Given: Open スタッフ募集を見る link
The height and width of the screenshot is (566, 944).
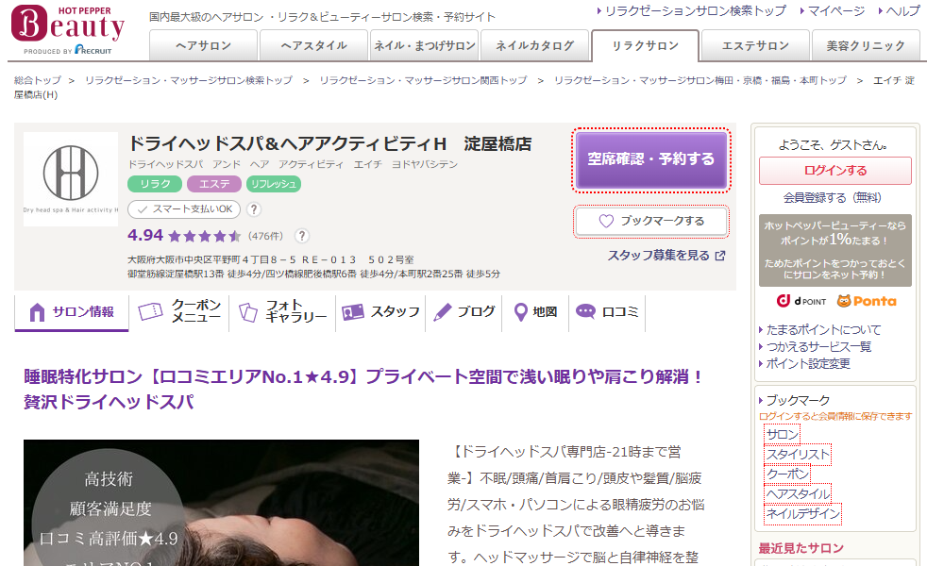Looking at the screenshot, I should [x=659, y=256].
